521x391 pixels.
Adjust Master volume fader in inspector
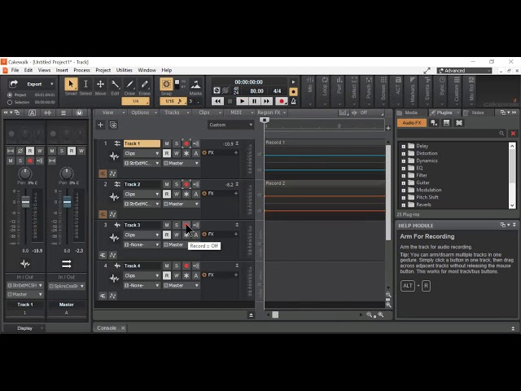pos(67,202)
